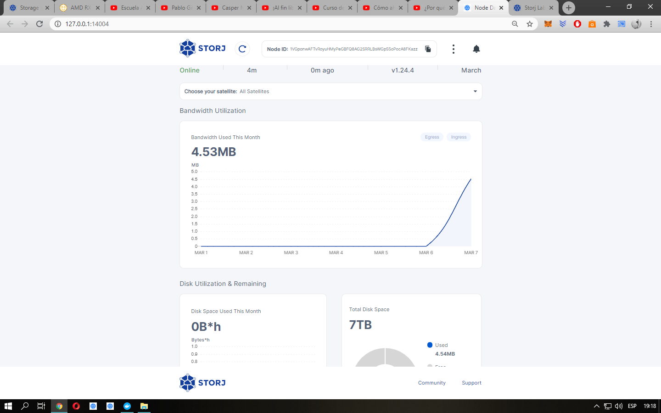Open Windows Start menu
The height and width of the screenshot is (413, 661).
click(8, 406)
